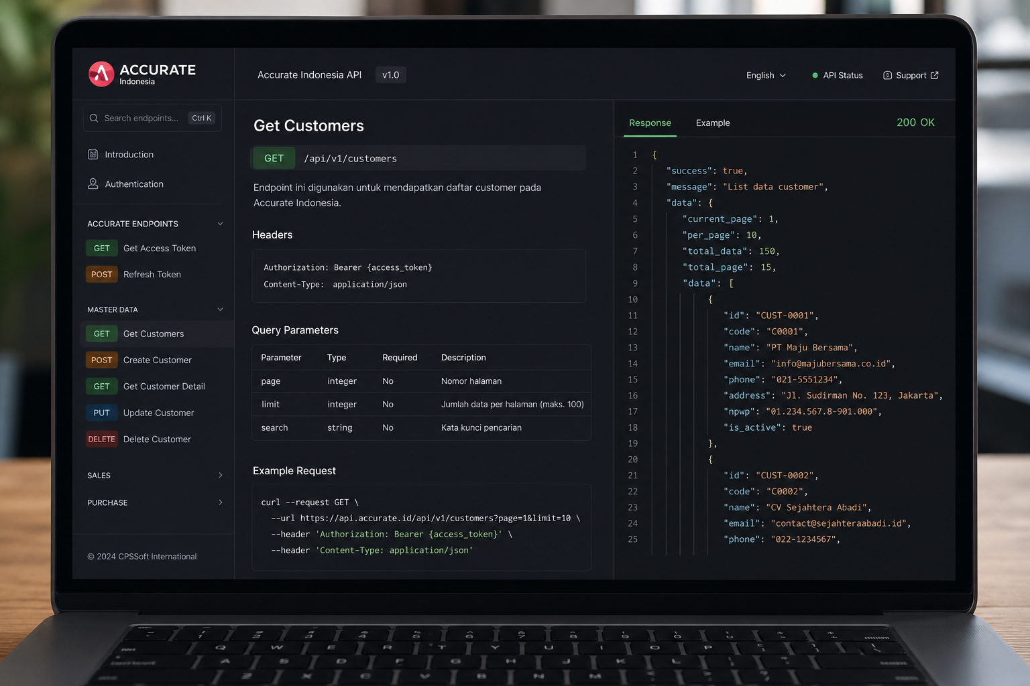Expand the Purchase section

tap(220, 502)
